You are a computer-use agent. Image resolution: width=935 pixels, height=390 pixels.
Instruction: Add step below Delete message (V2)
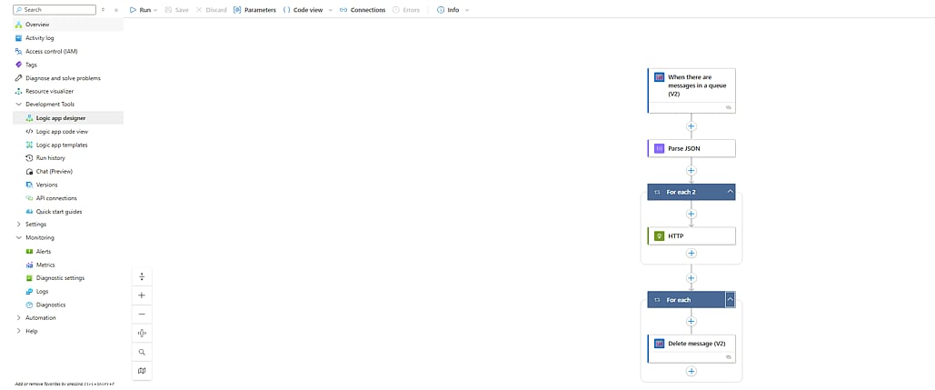tap(691, 371)
